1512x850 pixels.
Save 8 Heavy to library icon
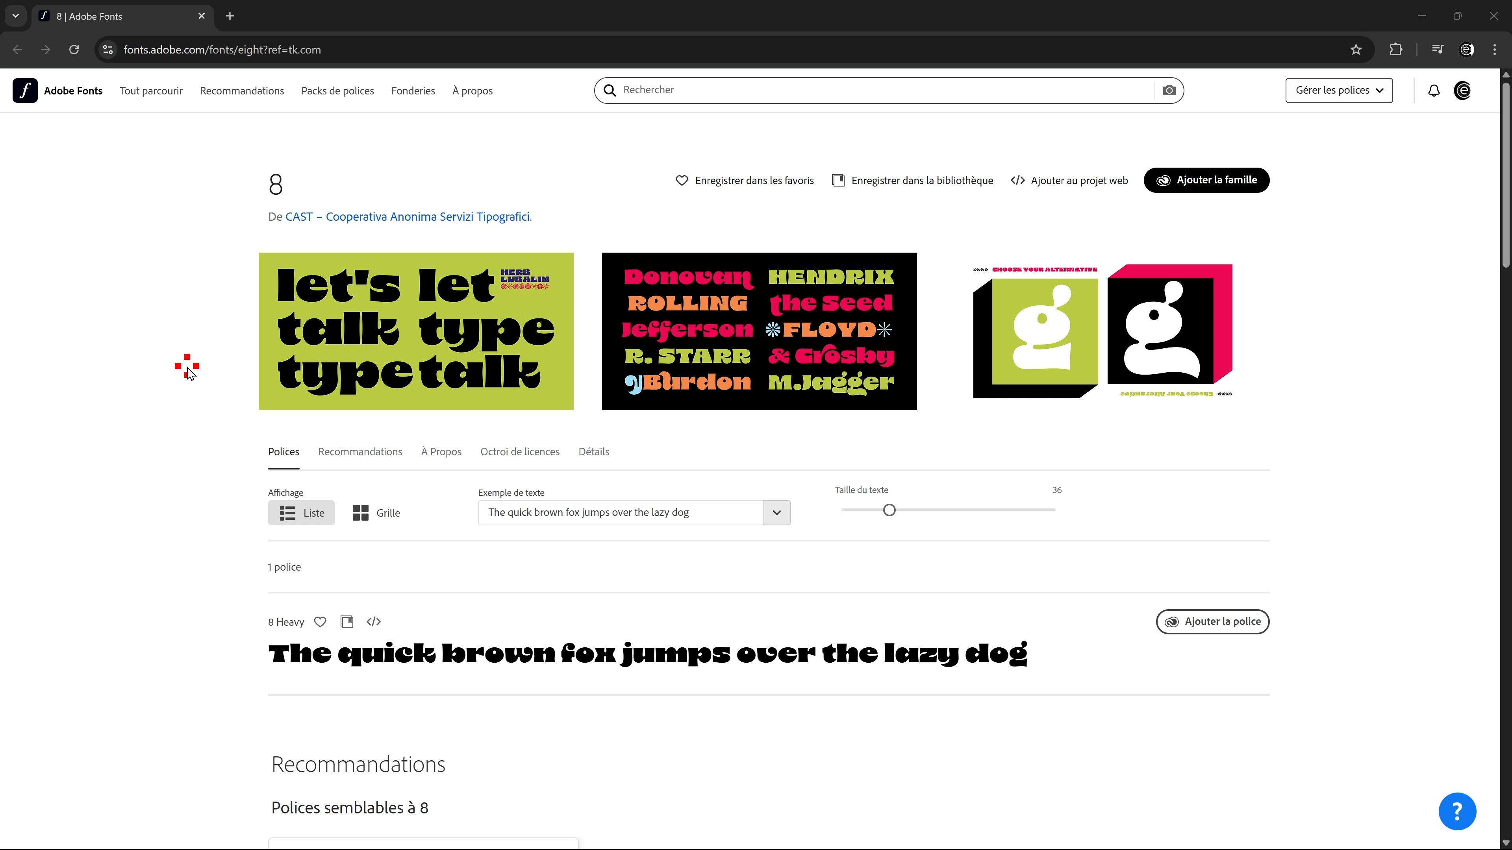click(x=347, y=622)
